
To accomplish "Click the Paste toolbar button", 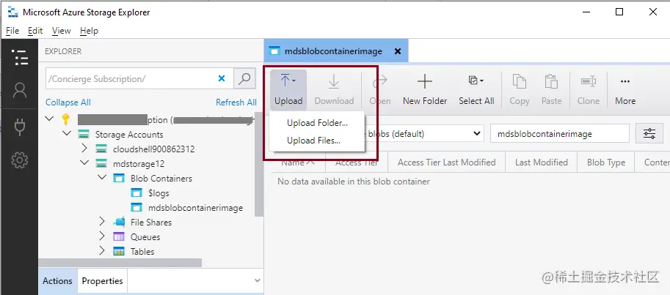I will [x=551, y=89].
